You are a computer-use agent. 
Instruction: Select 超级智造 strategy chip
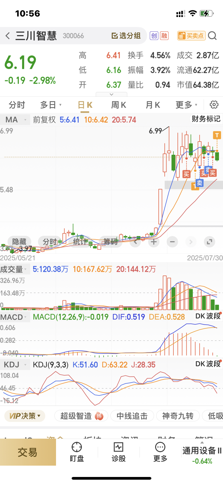click(81, 416)
